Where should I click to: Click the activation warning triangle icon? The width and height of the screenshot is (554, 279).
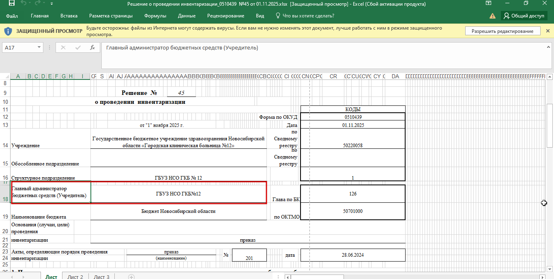tap(492, 16)
